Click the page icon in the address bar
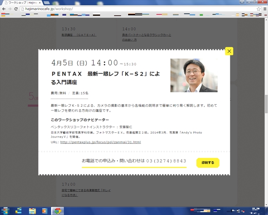This screenshot has width=268, height=215. (23, 9)
